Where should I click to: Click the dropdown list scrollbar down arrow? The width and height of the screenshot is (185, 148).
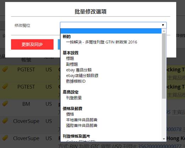(x=164, y=139)
